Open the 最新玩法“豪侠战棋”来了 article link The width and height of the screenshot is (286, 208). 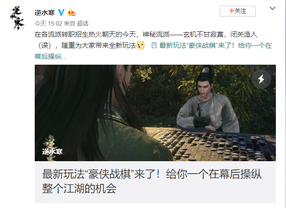(x=216, y=45)
